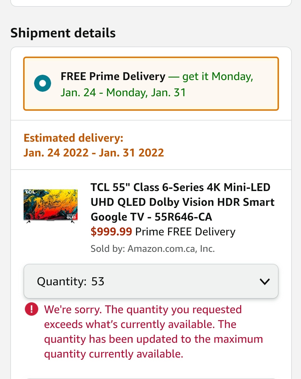Expand the quantity chevron arrow

pos(264,281)
